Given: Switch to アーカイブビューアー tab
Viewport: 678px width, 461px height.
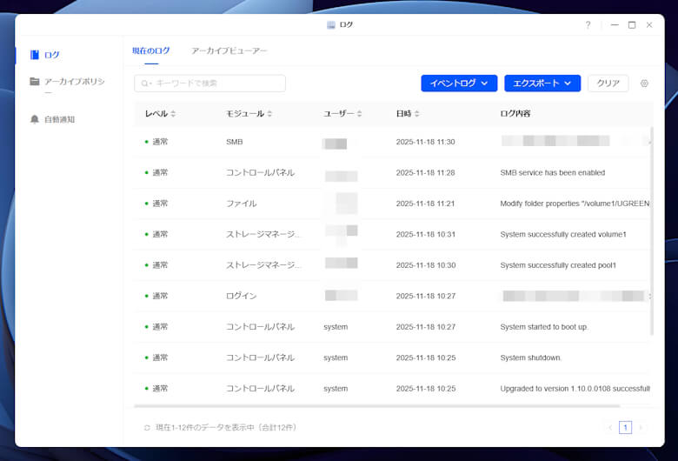Looking at the screenshot, I should pyautogui.click(x=229, y=51).
